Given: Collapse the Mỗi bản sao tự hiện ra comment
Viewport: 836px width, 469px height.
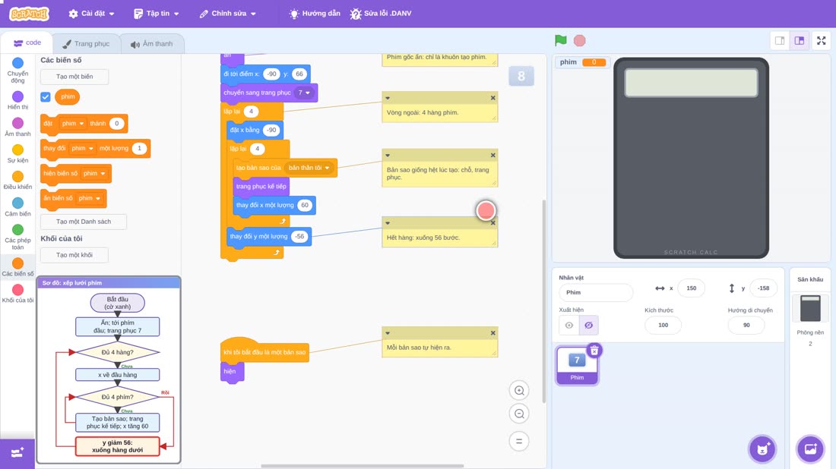Looking at the screenshot, I should coord(388,333).
